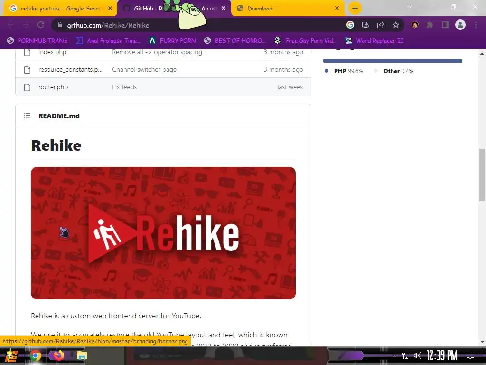Click file icon beside router.php
Viewport: 486px width, 365px height.
coord(27,87)
